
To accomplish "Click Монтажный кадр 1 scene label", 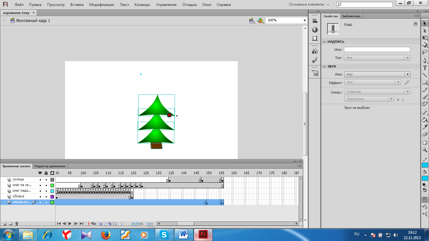I will tap(33, 20).
